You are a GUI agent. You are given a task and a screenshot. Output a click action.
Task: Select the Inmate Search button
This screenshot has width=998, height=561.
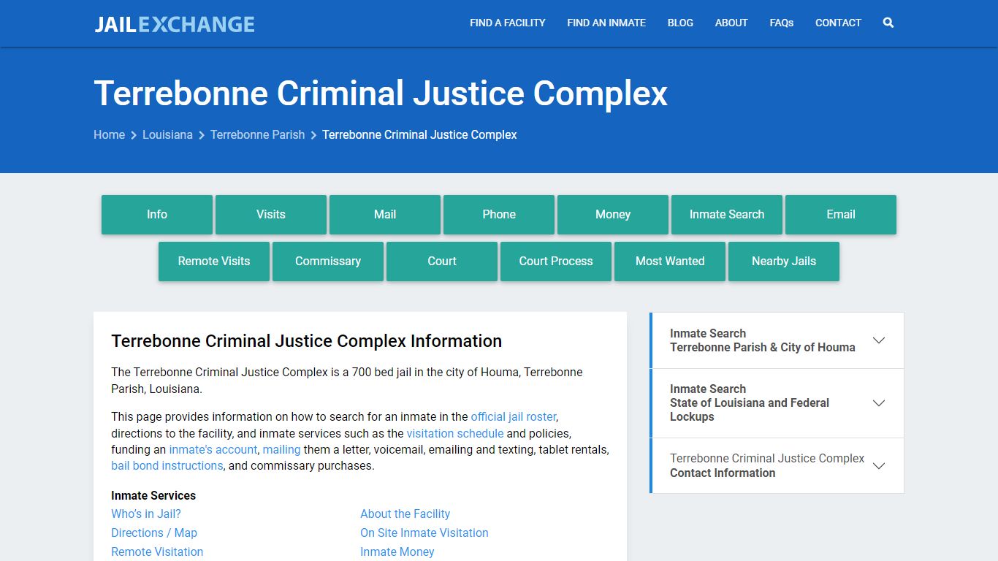(x=727, y=215)
